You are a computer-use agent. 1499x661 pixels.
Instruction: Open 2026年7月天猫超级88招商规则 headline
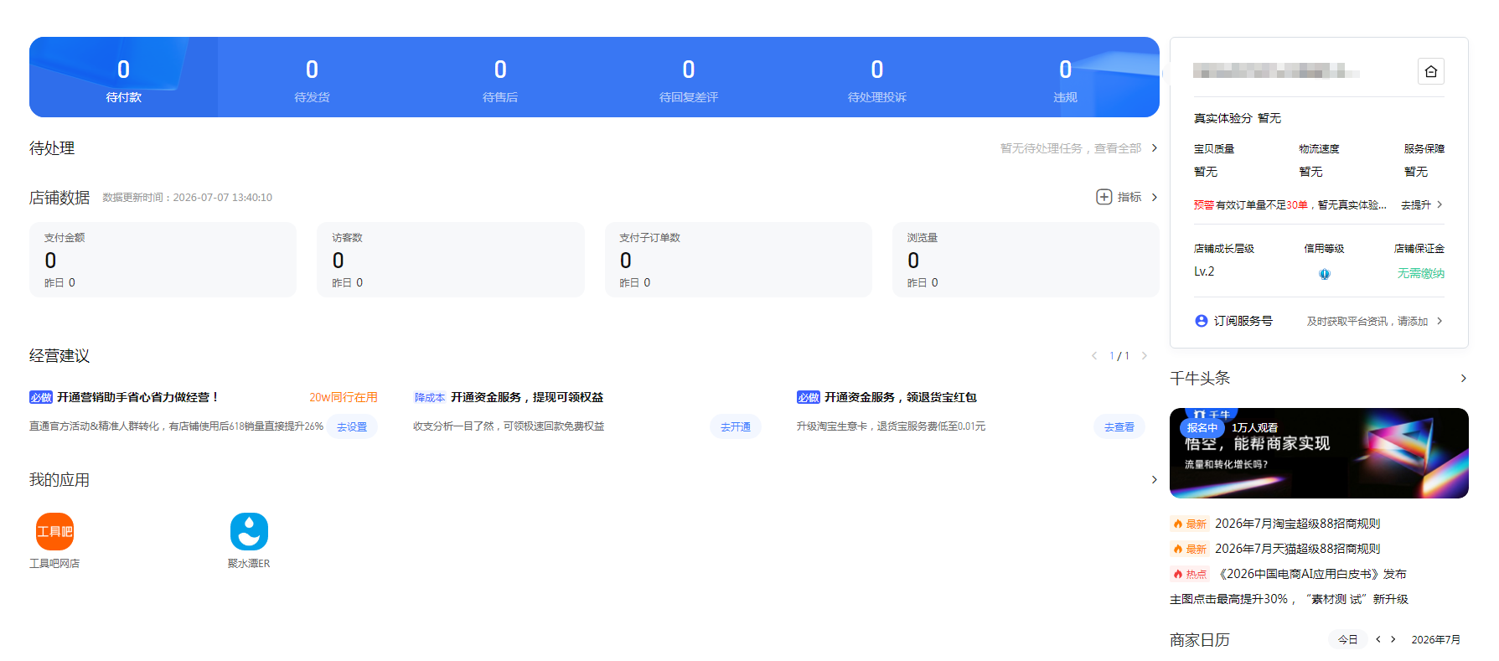[x=1297, y=549]
